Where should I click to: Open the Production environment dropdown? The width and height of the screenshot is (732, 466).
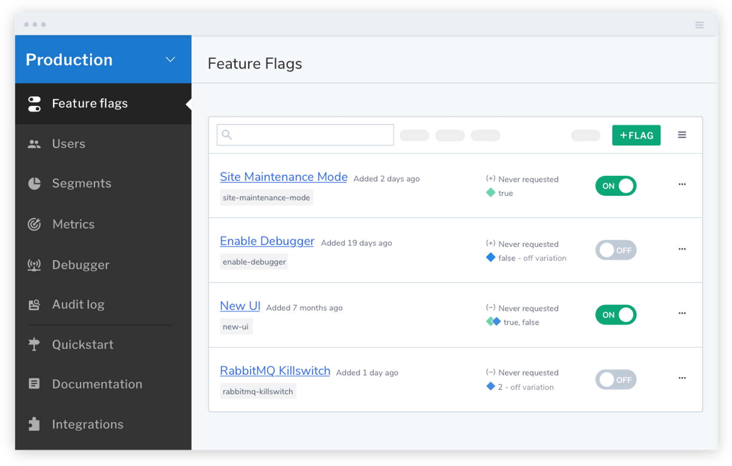170,59
